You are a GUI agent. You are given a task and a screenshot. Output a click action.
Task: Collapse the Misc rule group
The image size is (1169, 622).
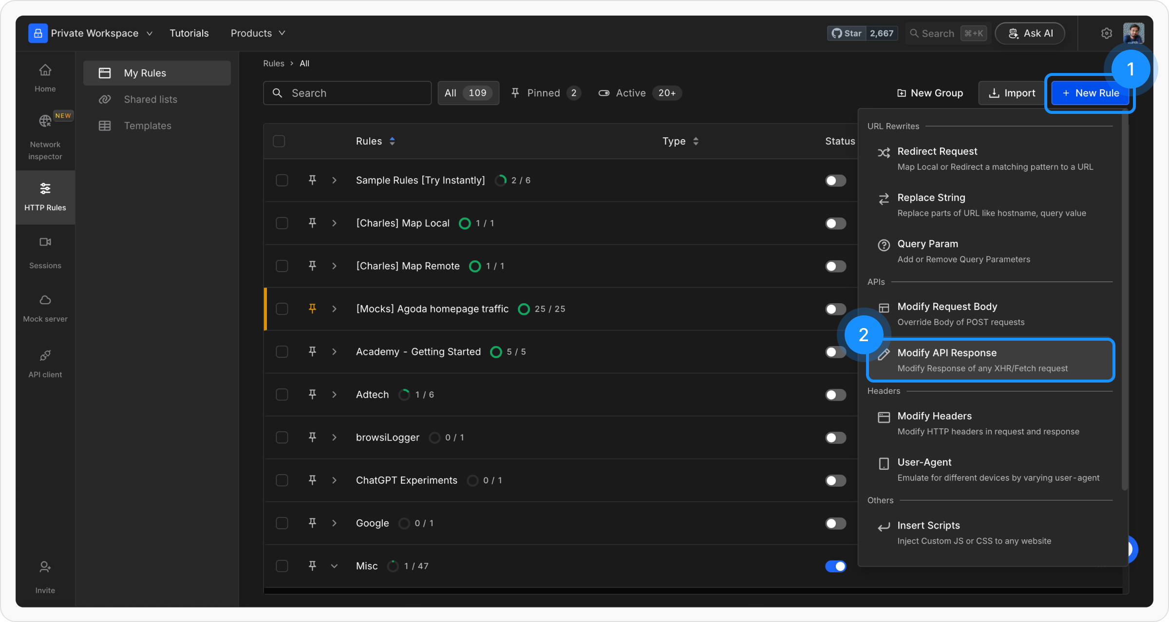[x=334, y=566]
